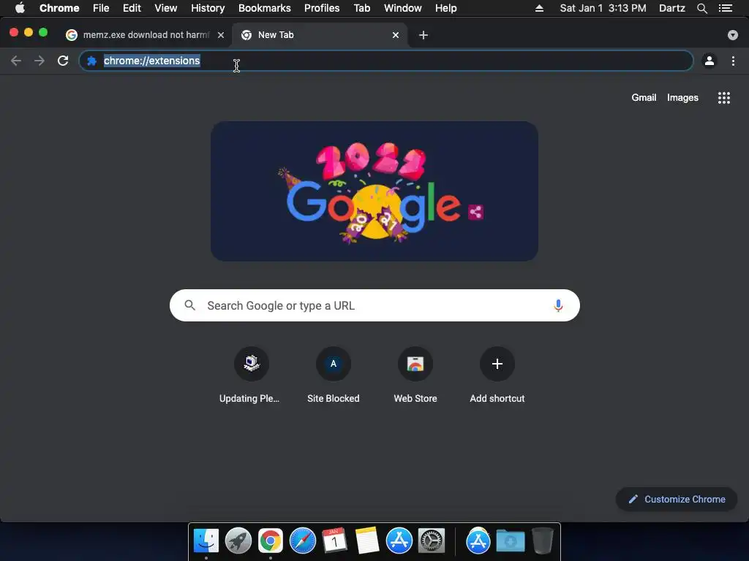749x561 pixels.
Task: Go forward with the forward arrow
Action: 39,61
